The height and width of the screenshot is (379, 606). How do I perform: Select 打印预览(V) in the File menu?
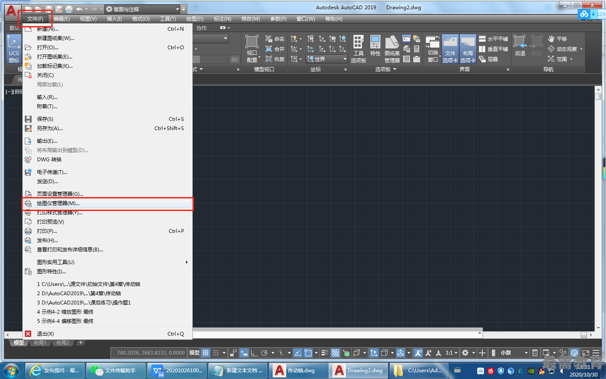[x=108, y=222]
